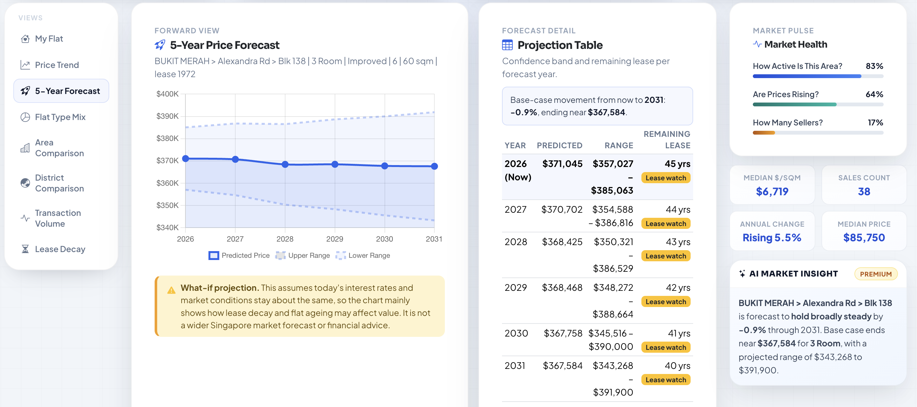The image size is (917, 407).
Task: Open the My Flat view
Action: click(x=61, y=39)
